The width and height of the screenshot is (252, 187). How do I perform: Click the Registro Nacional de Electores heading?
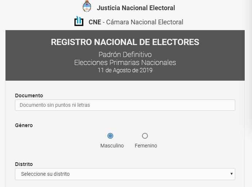[125, 42]
